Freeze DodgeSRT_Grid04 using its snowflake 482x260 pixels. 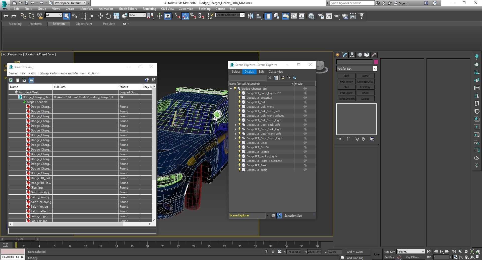tap(305, 147)
